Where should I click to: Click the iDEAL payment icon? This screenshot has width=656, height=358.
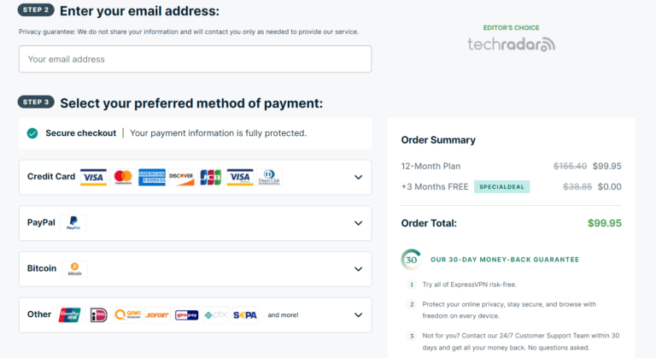point(99,315)
